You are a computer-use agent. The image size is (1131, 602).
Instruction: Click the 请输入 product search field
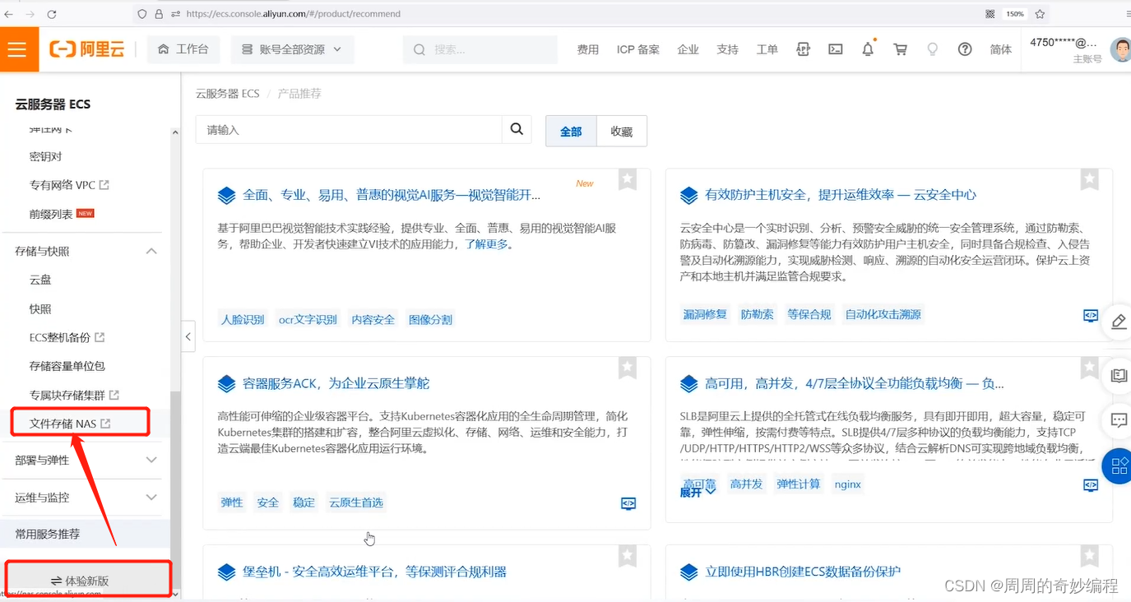click(x=348, y=129)
